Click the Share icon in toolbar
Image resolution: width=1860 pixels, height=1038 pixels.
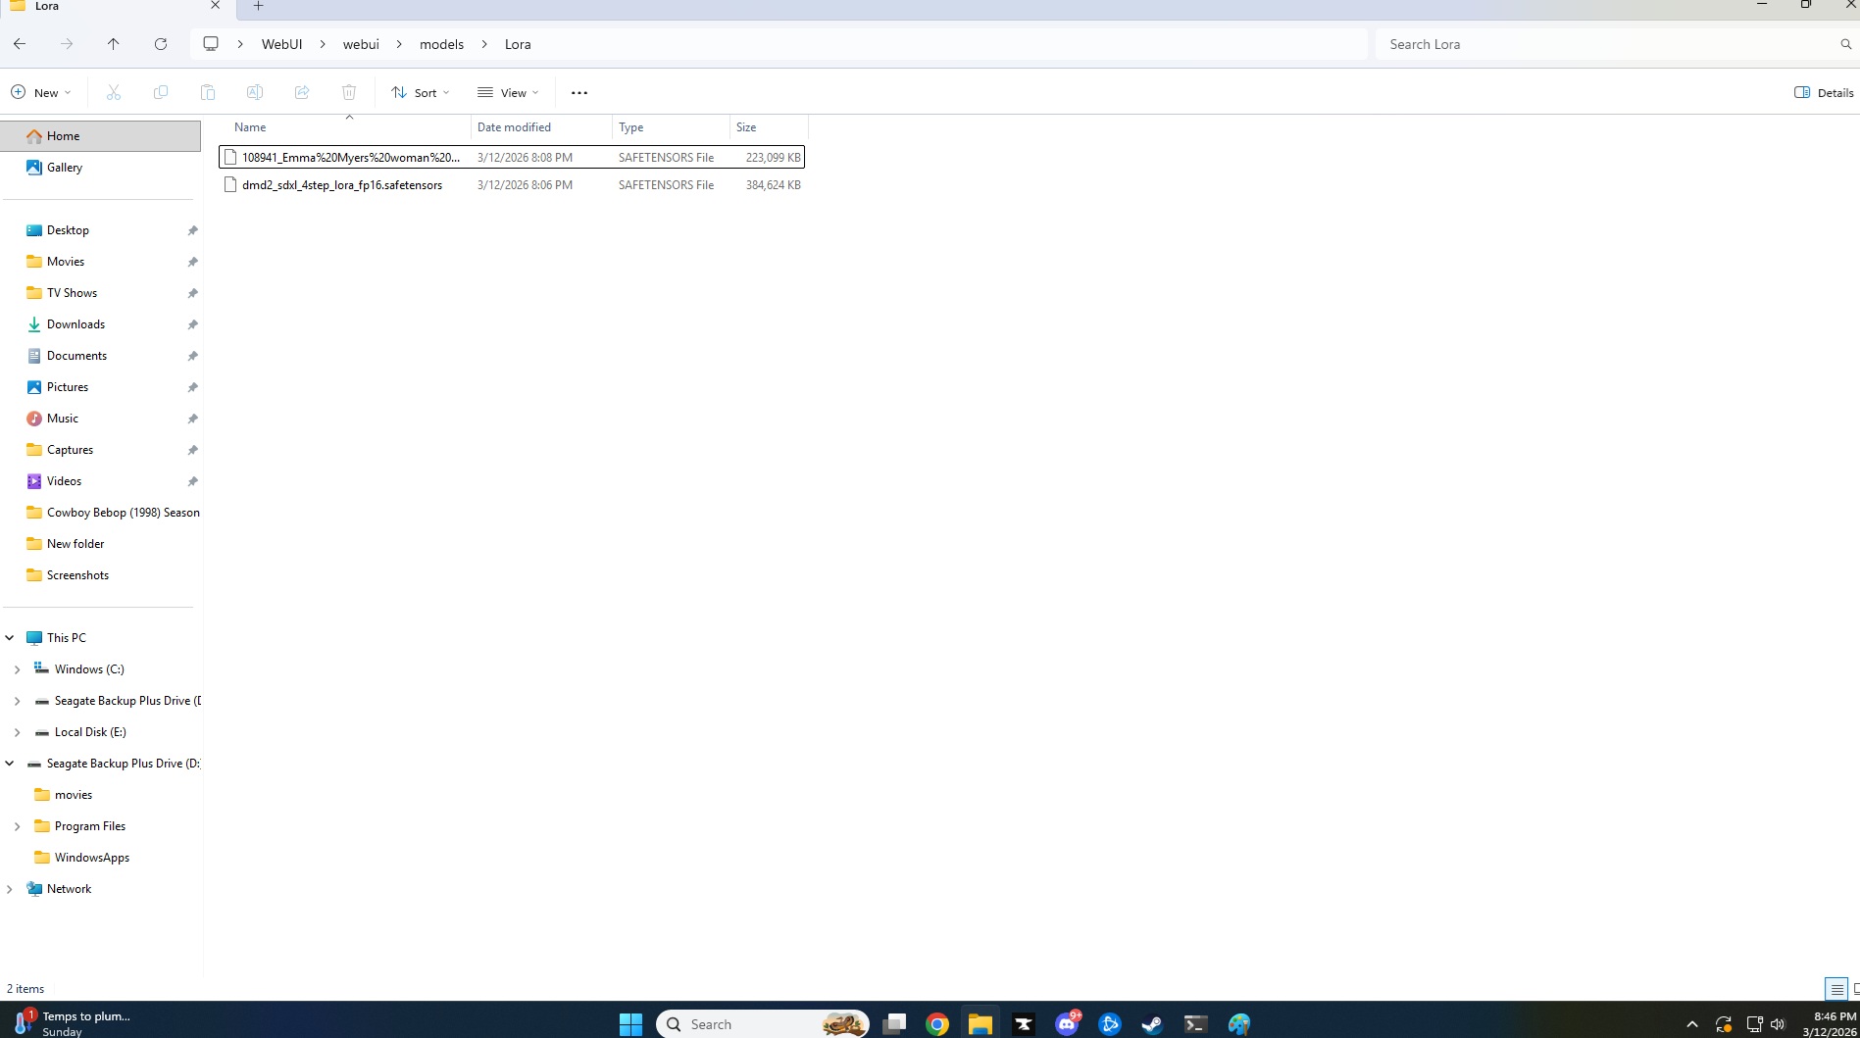click(x=302, y=92)
